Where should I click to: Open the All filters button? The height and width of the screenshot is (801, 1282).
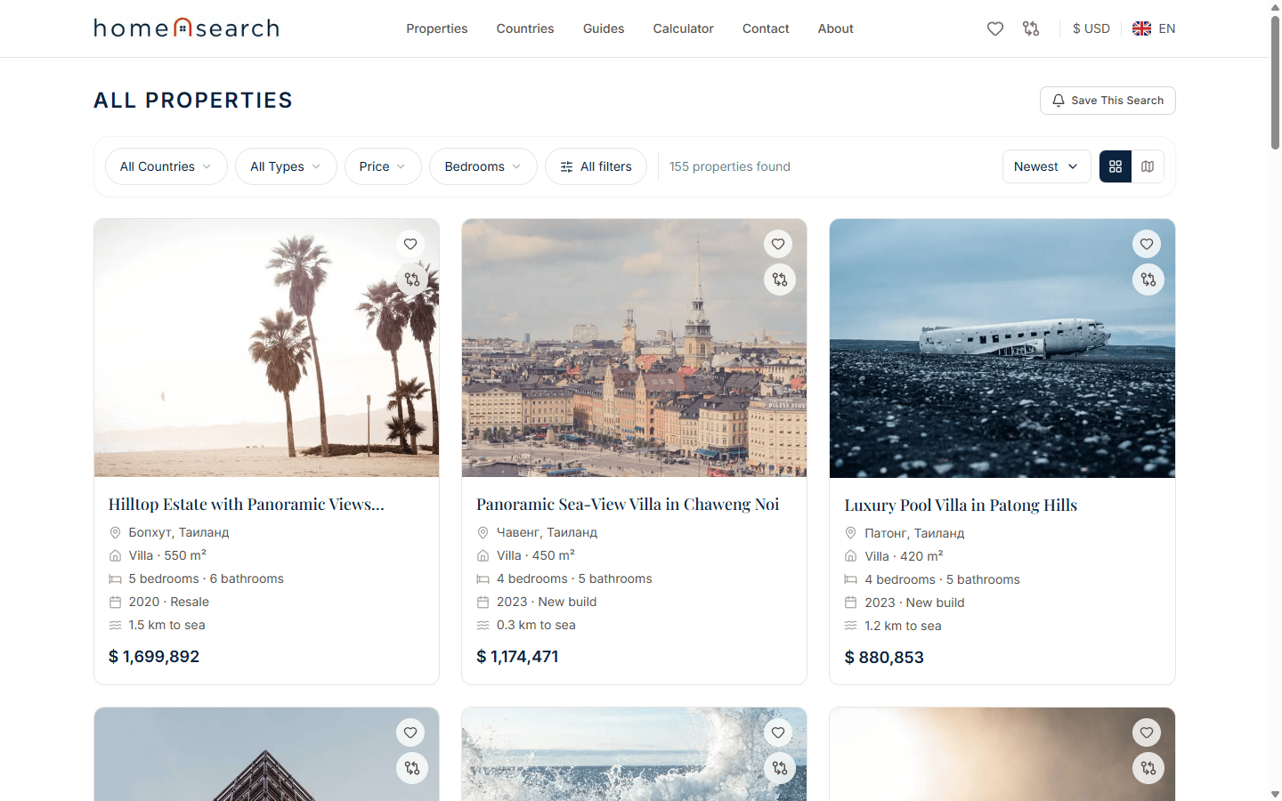(596, 166)
